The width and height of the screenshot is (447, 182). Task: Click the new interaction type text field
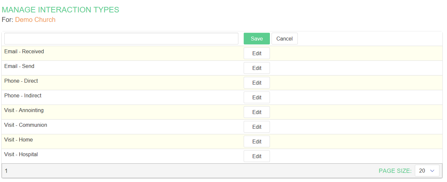121,39
